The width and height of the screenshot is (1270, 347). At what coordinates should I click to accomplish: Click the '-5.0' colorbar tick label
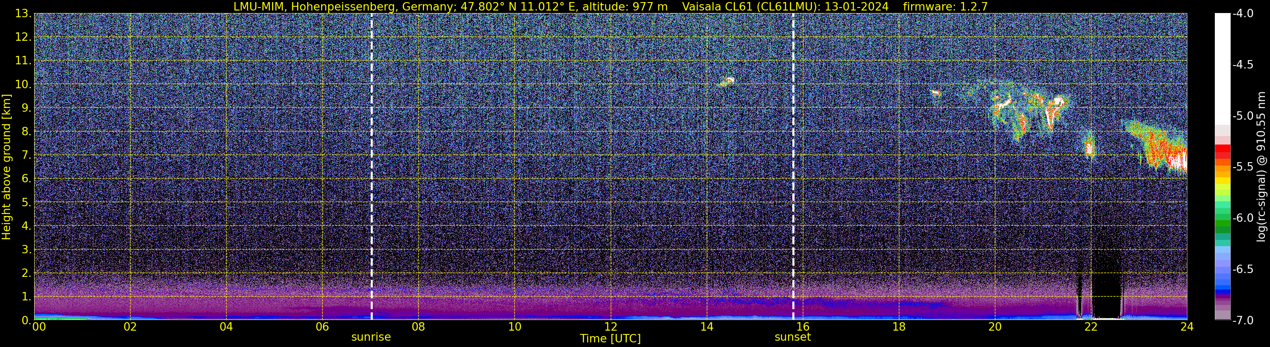[x=1242, y=116]
